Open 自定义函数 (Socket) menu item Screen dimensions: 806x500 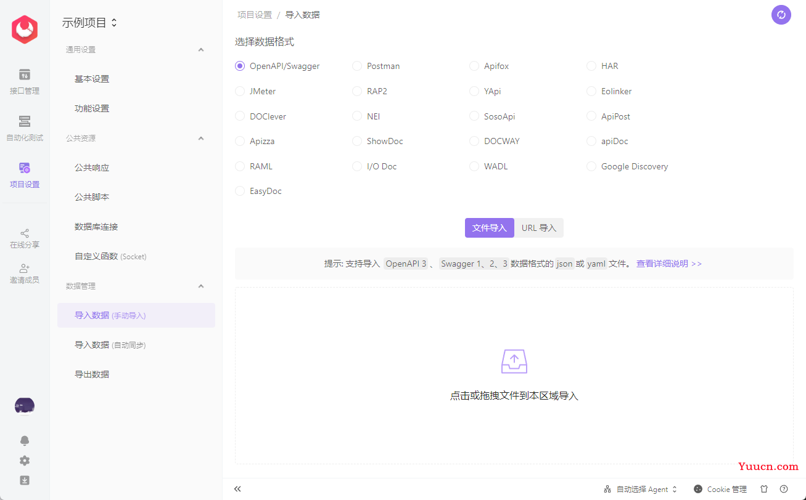pos(136,256)
